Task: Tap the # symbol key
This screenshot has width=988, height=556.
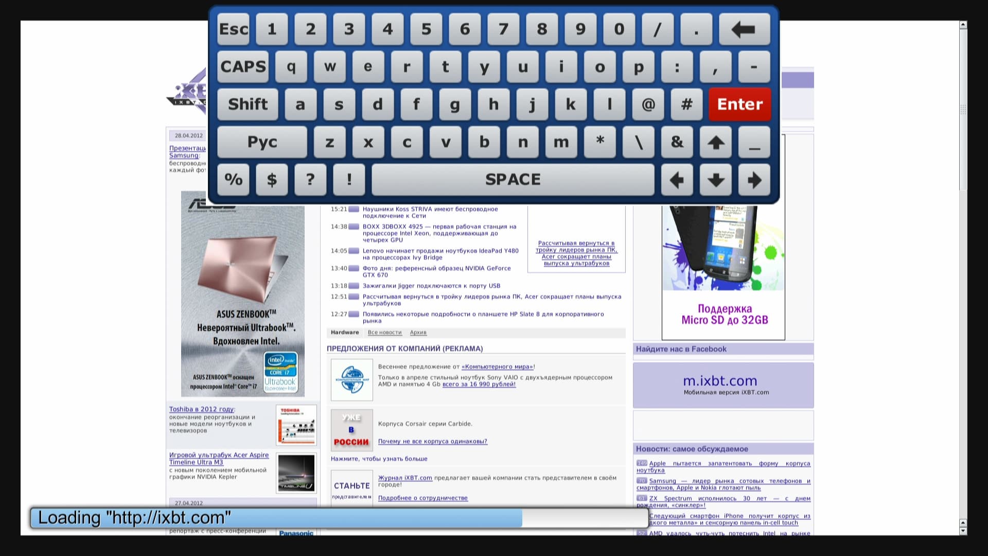Action: 686,105
